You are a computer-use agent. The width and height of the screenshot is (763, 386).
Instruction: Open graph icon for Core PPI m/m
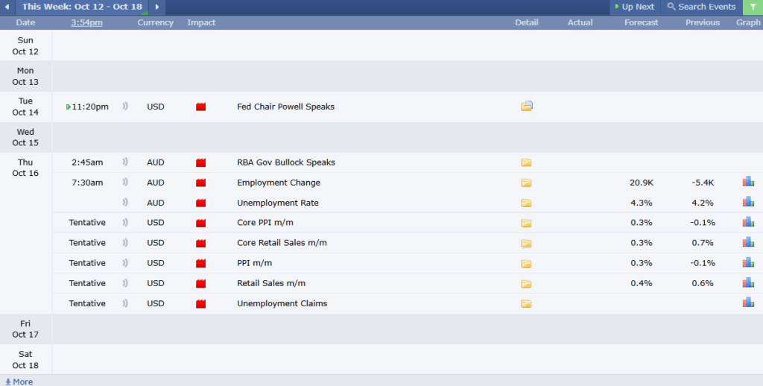click(748, 222)
